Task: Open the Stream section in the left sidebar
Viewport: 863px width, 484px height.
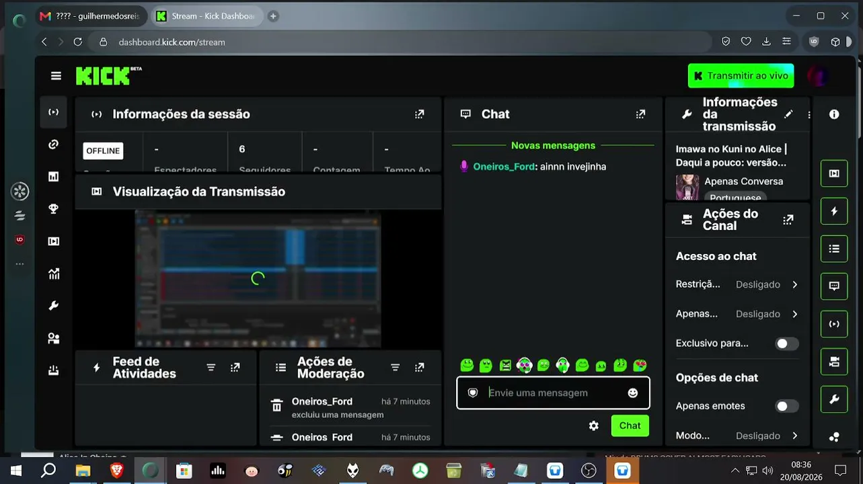Action: (54, 112)
